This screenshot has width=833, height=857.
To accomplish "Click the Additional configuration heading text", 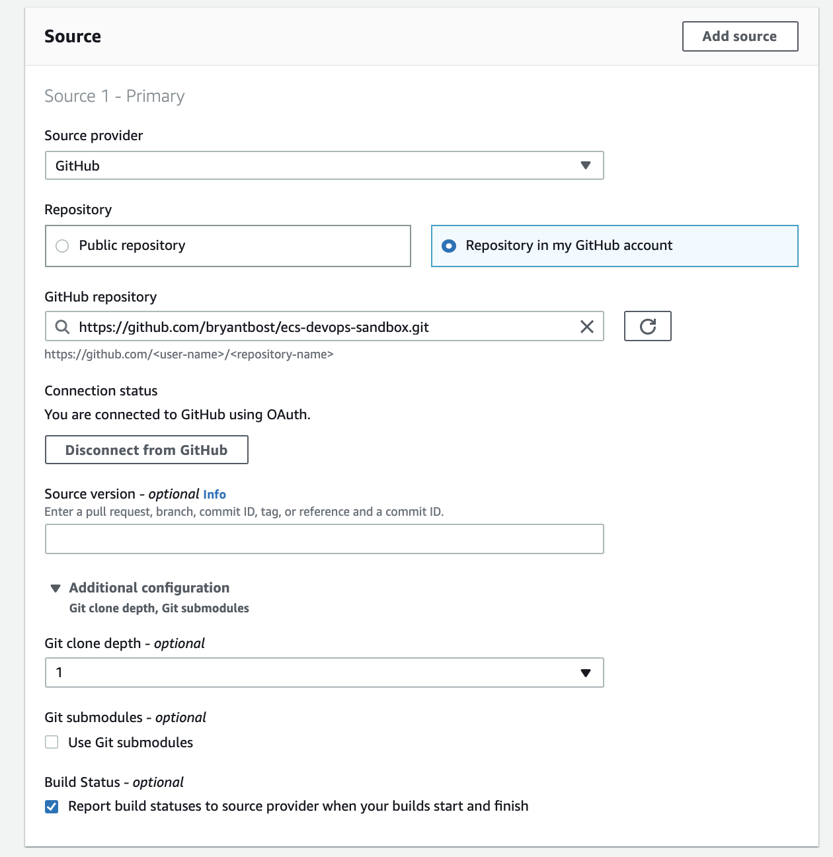I will (x=149, y=588).
